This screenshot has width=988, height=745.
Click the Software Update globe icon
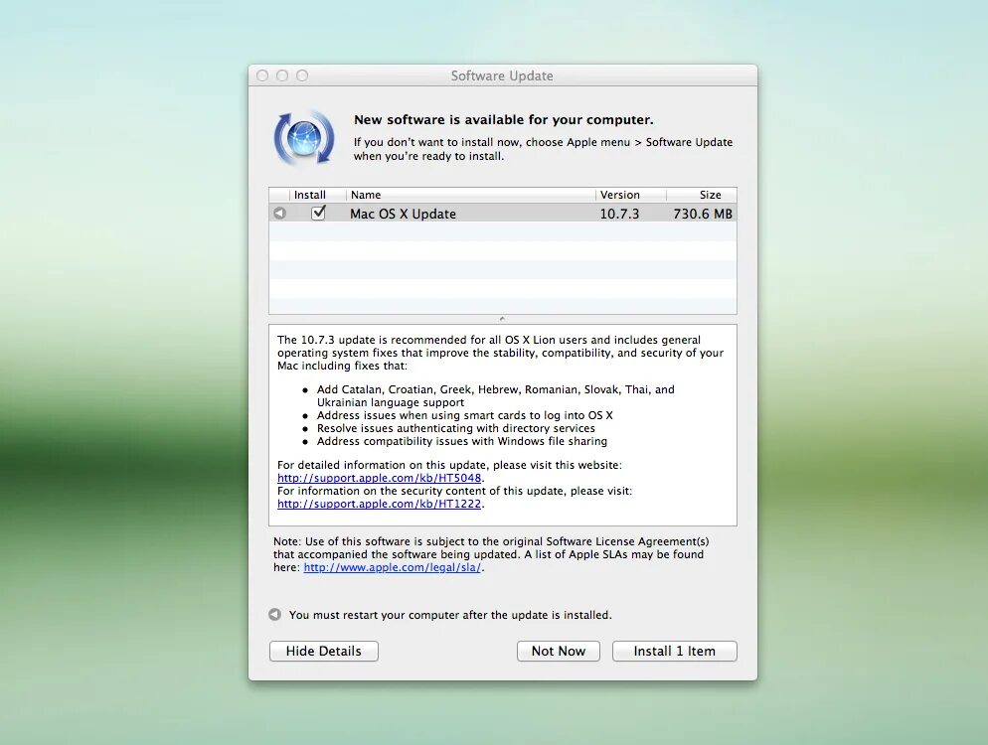pyautogui.click(x=304, y=138)
